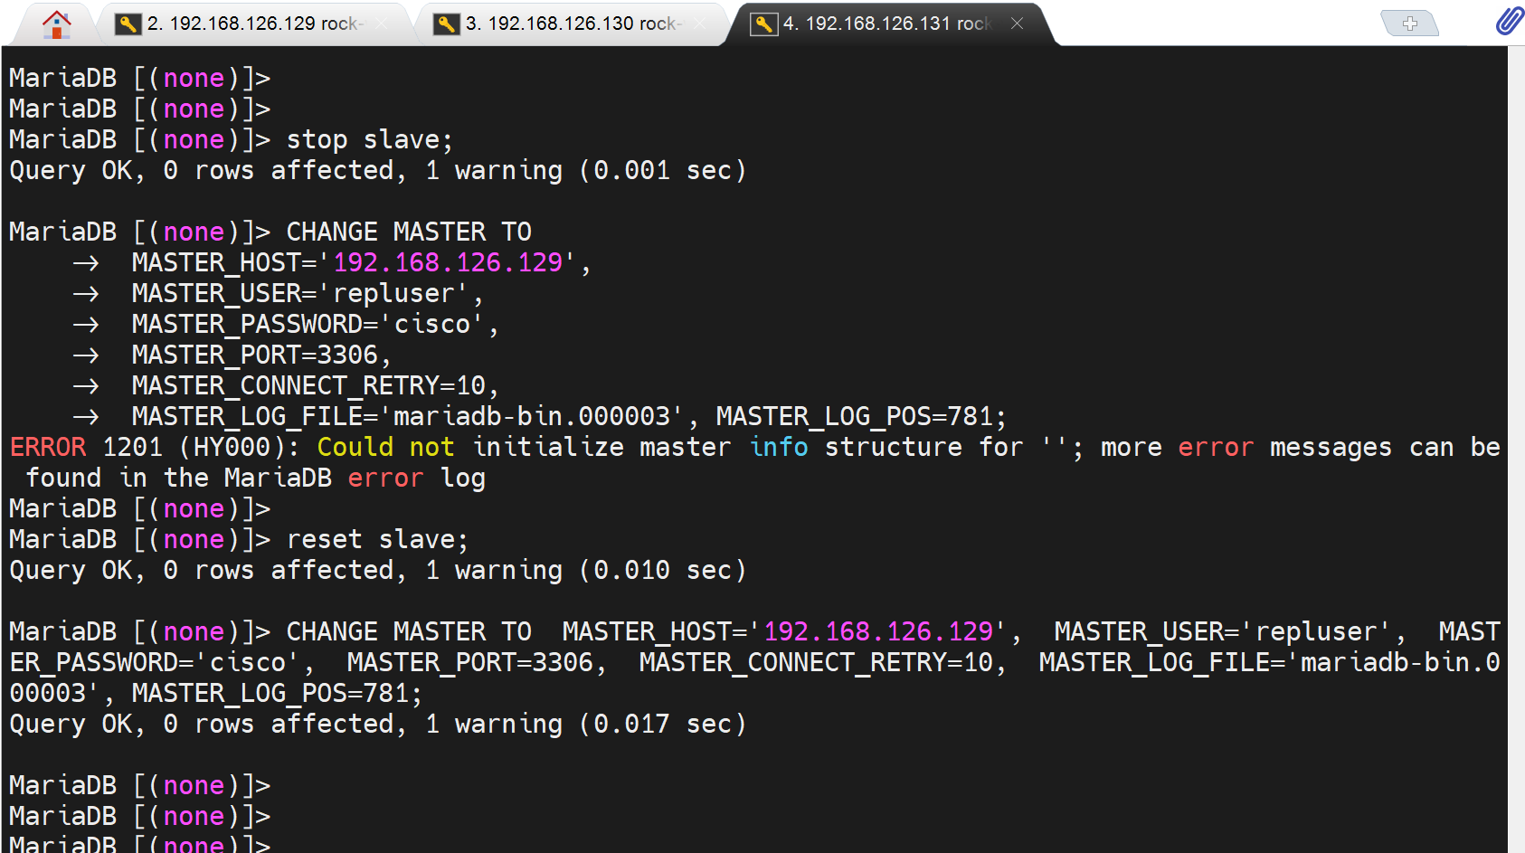Click the MASTER_CONNECT_RETRY=10 arrow-prefixed line
This screenshot has width=1525, height=853.
[314, 386]
